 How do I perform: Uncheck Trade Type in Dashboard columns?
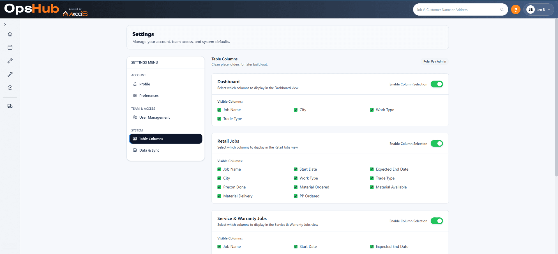[x=219, y=119]
